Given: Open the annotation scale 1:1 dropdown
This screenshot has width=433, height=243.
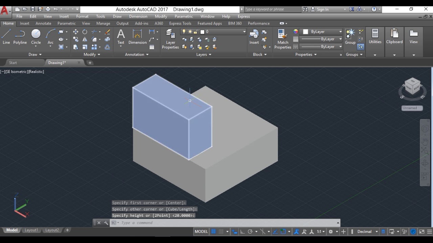Looking at the screenshot, I should pos(321,232).
